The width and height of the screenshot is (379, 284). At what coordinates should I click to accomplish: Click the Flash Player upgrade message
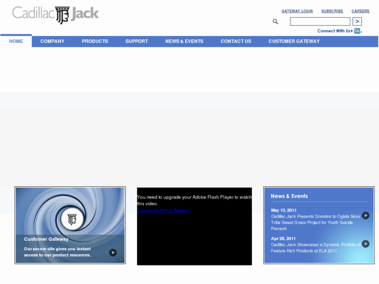tap(194, 201)
